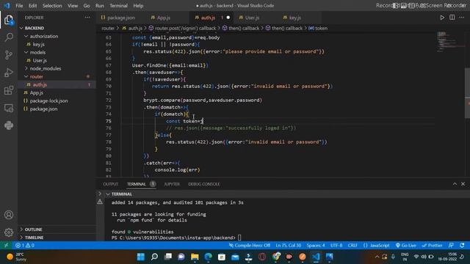
Task: Open App.js in explorer tree
Action: (x=57, y=92)
